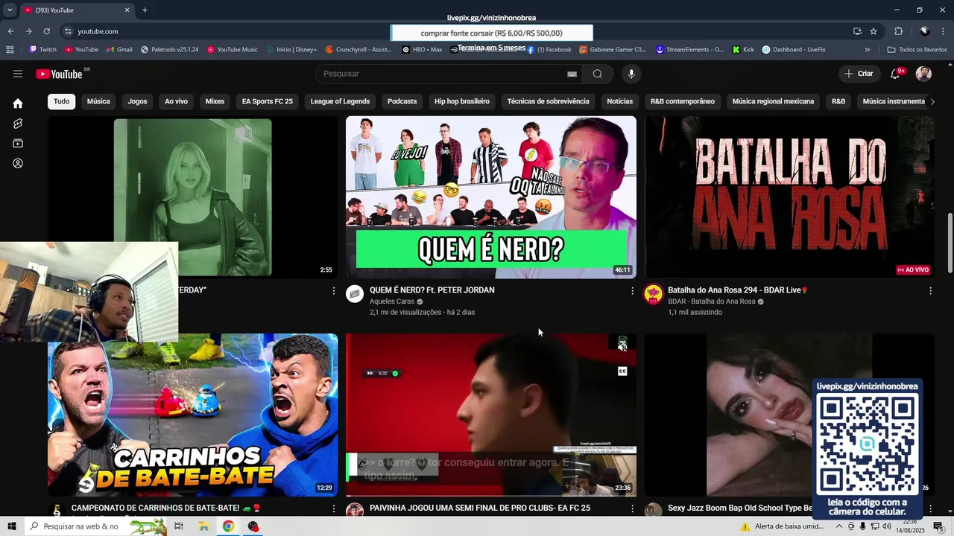This screenshot has width=954, height=536.
Task: Open Chrome tab search dropdown
Action: 10,10
